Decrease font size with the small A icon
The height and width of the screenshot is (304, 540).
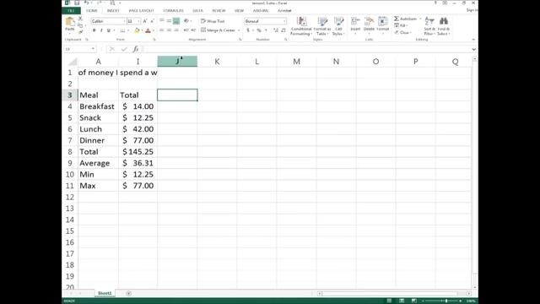152,21
